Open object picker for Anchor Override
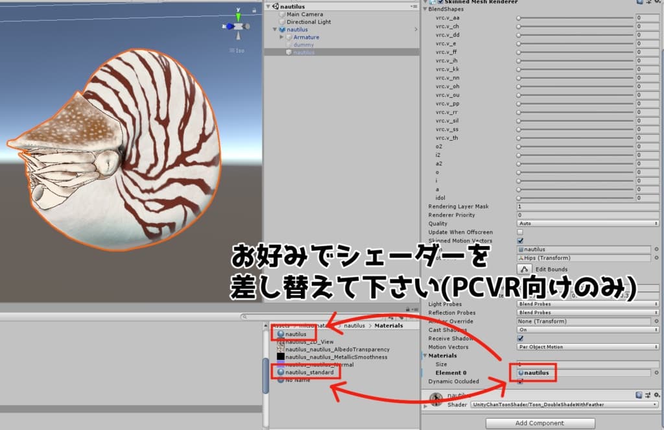Viewport: 664px width, 430px height. click(x=656, y=321)
